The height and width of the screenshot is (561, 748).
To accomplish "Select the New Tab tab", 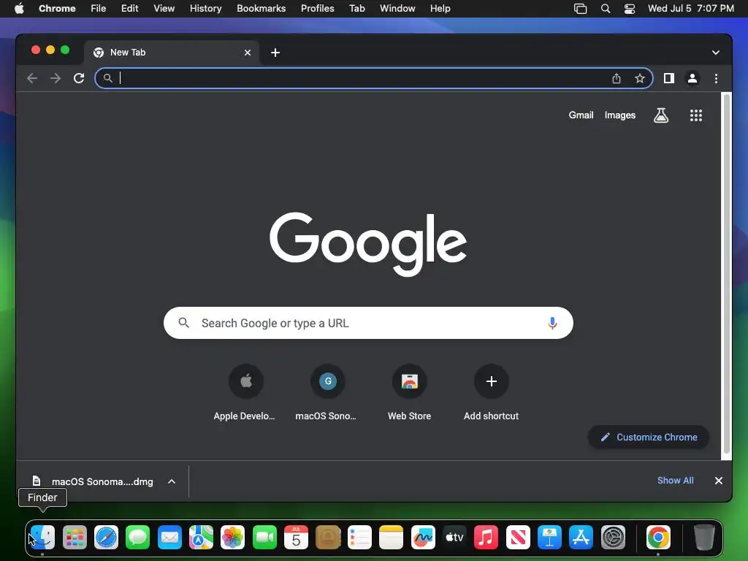I will [x=172, y=53].
